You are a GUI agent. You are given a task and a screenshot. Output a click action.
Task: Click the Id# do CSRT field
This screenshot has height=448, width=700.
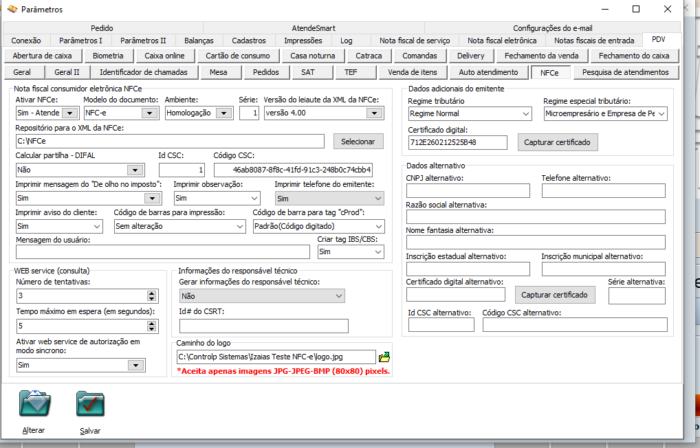[264, 326]
